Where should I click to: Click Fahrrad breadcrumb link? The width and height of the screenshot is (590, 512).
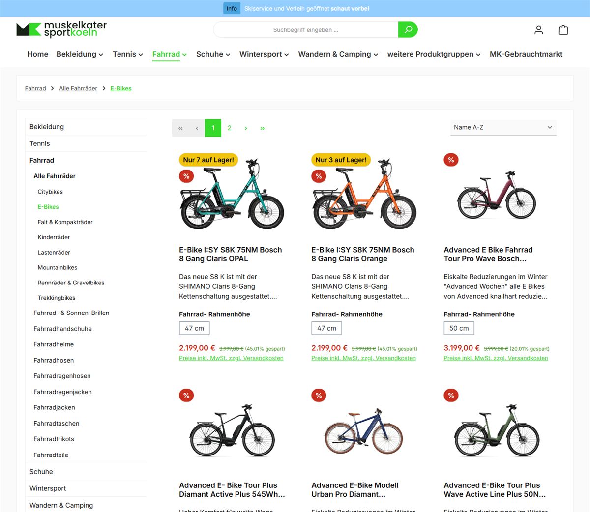35,88
